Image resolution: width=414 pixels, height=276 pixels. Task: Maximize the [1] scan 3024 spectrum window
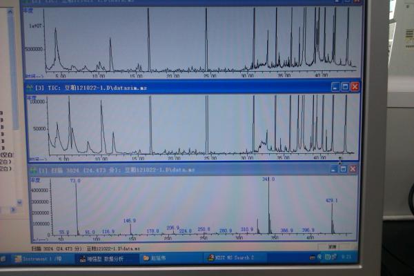343,169
